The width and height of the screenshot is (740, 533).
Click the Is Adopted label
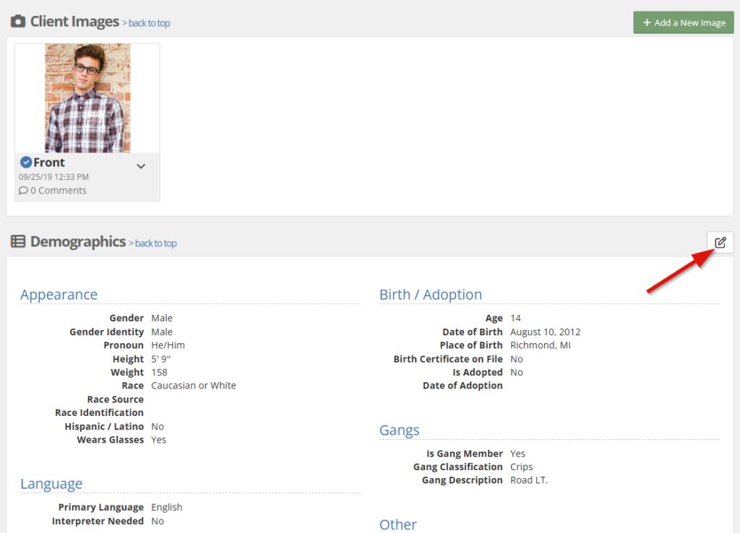click(478, 372)
